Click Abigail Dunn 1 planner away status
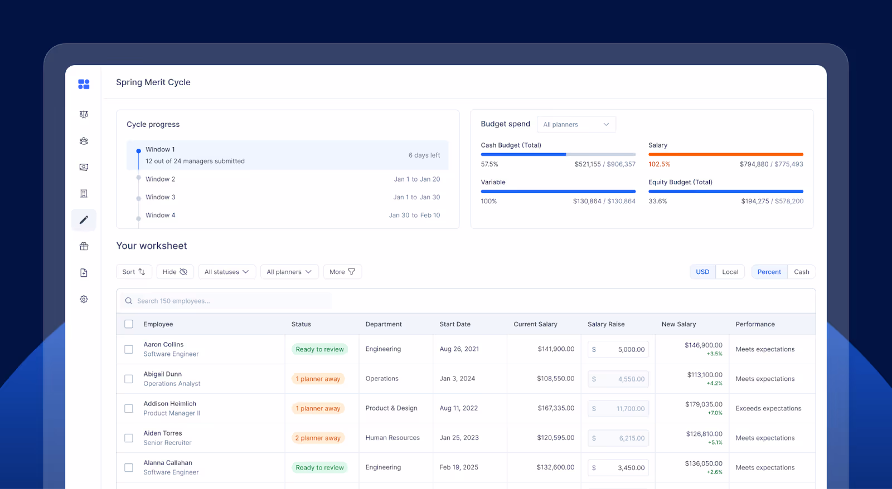892x489 pixels. tap(318, 379)
